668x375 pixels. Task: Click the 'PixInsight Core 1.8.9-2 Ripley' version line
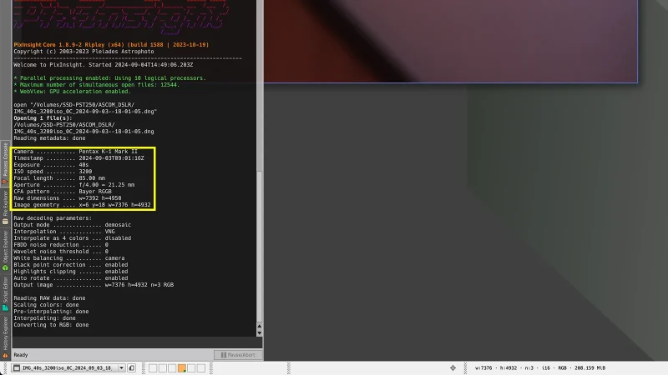click(111, 45)
